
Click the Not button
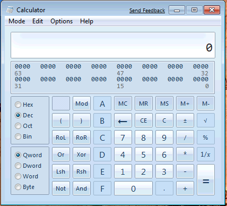[61, 188]
